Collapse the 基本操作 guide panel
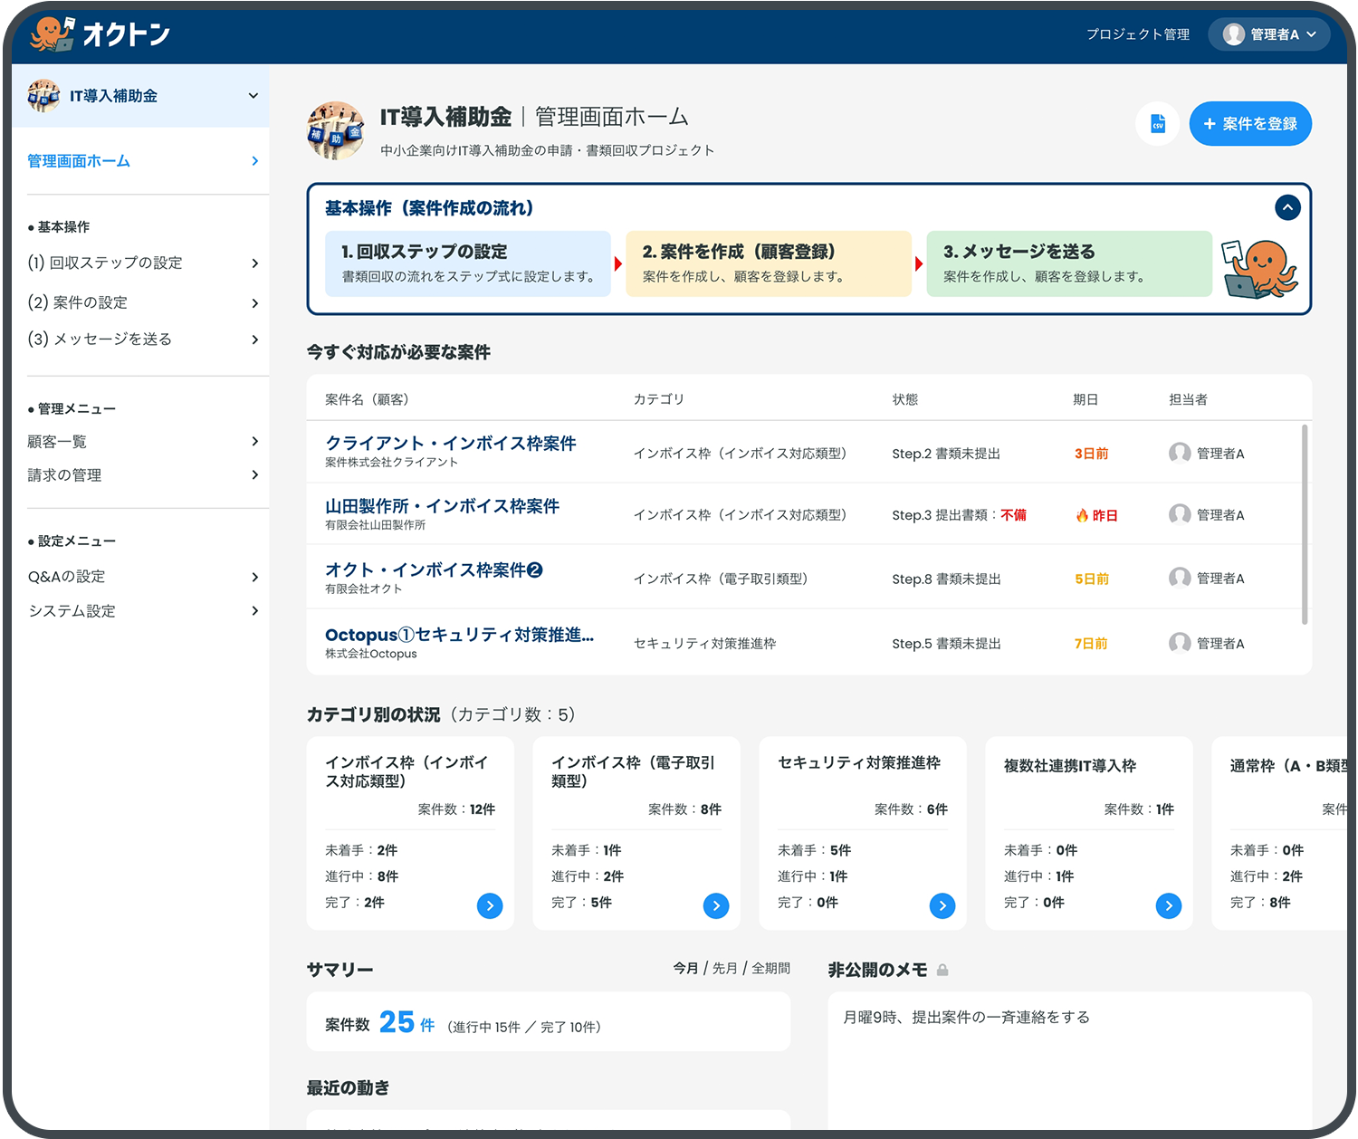Viewport: 1358px width, 1139px height. point(1287,207)
